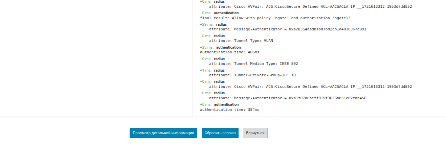Click the 'authentication' heading above 'final result'
The image size is (446, 149).
[x=226, y=13]
